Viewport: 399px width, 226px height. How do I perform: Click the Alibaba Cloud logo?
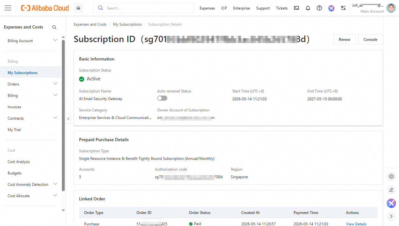[x=45, y=8]
